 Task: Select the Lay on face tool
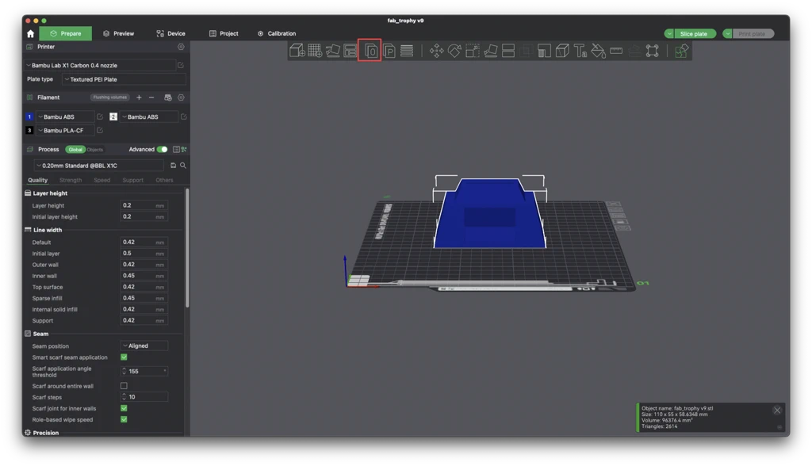tap(490, 51)
